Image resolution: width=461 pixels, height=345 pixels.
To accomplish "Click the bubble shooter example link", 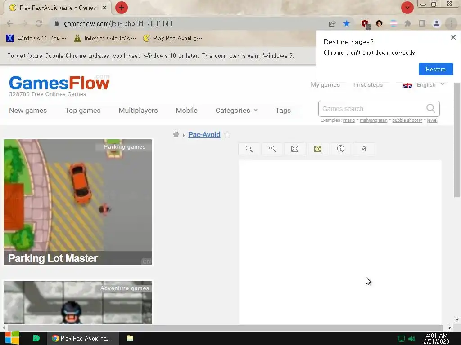I will coord(407,120).
